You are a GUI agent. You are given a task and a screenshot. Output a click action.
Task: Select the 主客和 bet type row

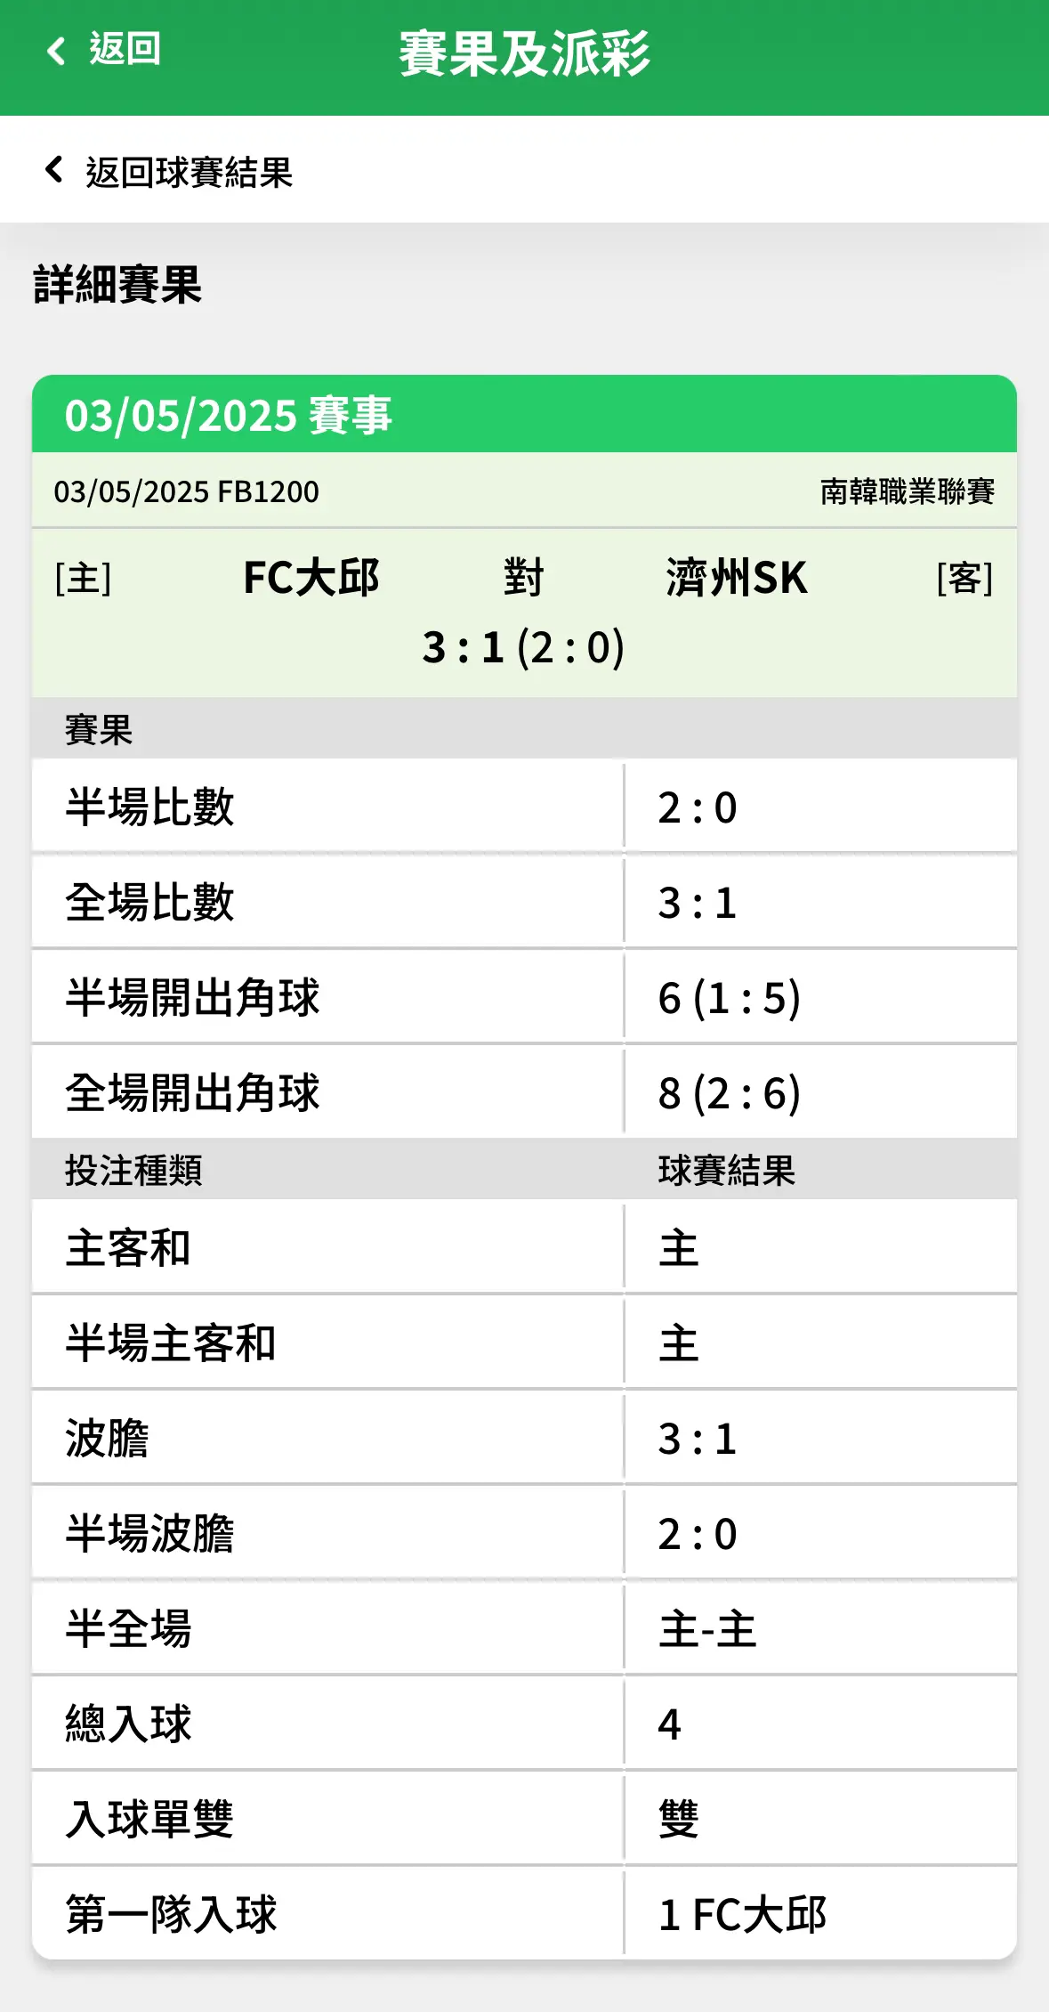coord(524,1248)
